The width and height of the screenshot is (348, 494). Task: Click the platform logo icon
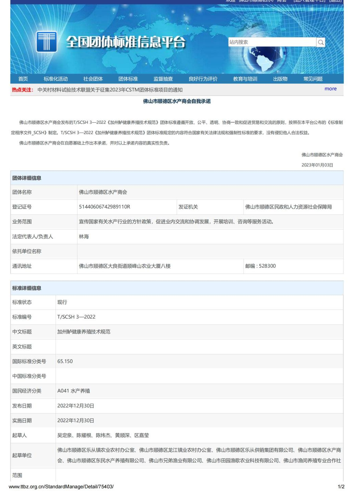pos(46,42)
